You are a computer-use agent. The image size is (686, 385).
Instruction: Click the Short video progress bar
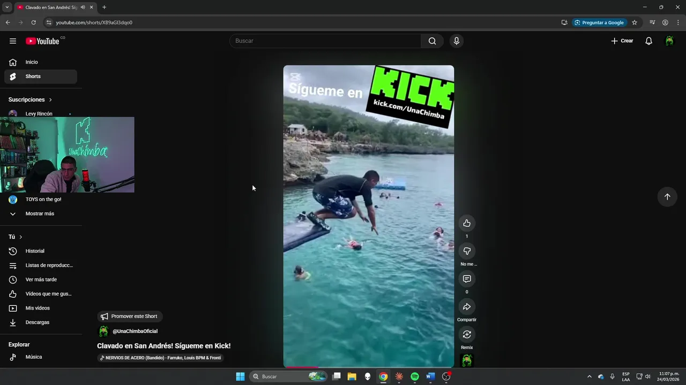point(369,367)
